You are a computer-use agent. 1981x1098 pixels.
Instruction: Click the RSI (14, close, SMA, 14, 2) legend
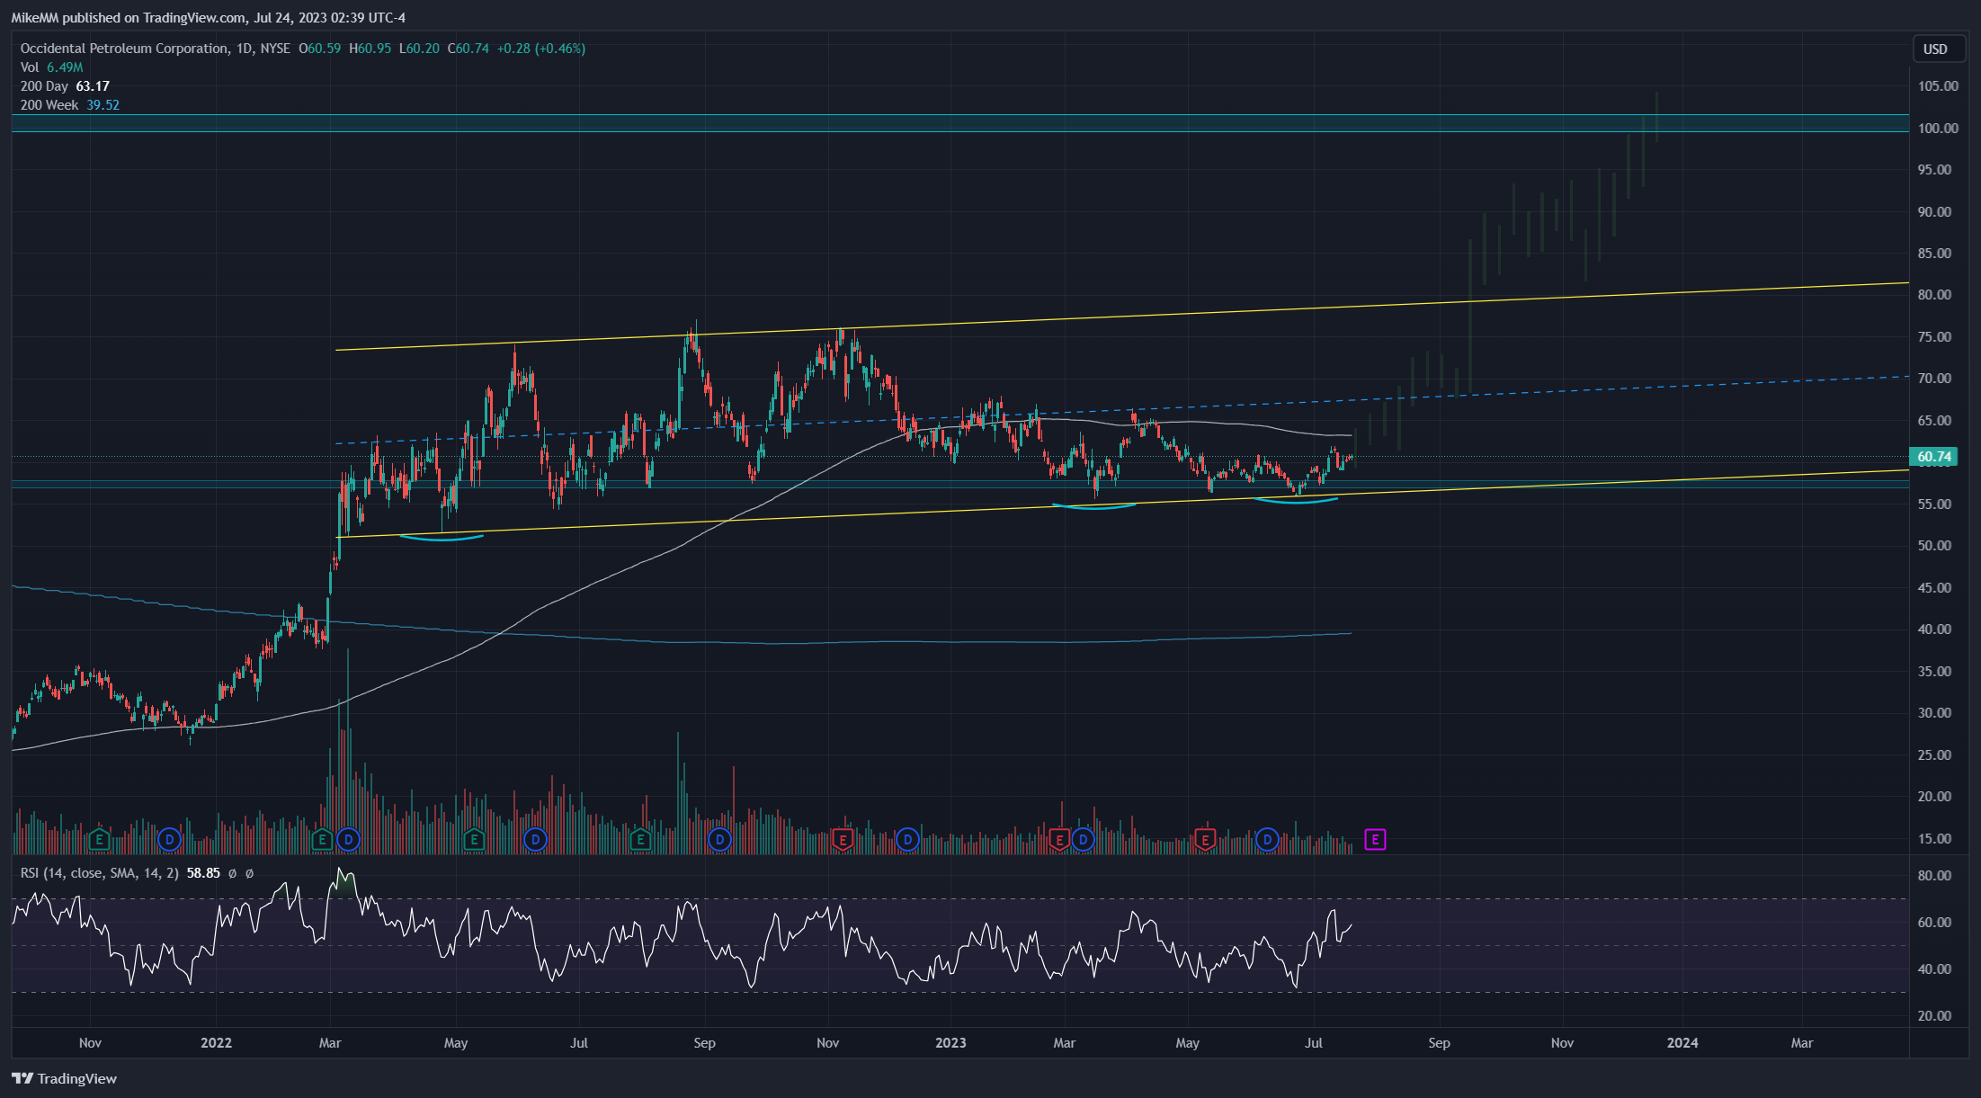[x=99, y=873]
